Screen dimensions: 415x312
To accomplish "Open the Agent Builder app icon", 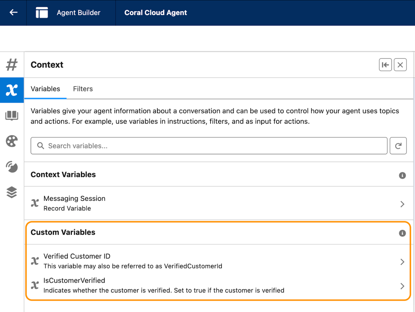I will [42, 12].
